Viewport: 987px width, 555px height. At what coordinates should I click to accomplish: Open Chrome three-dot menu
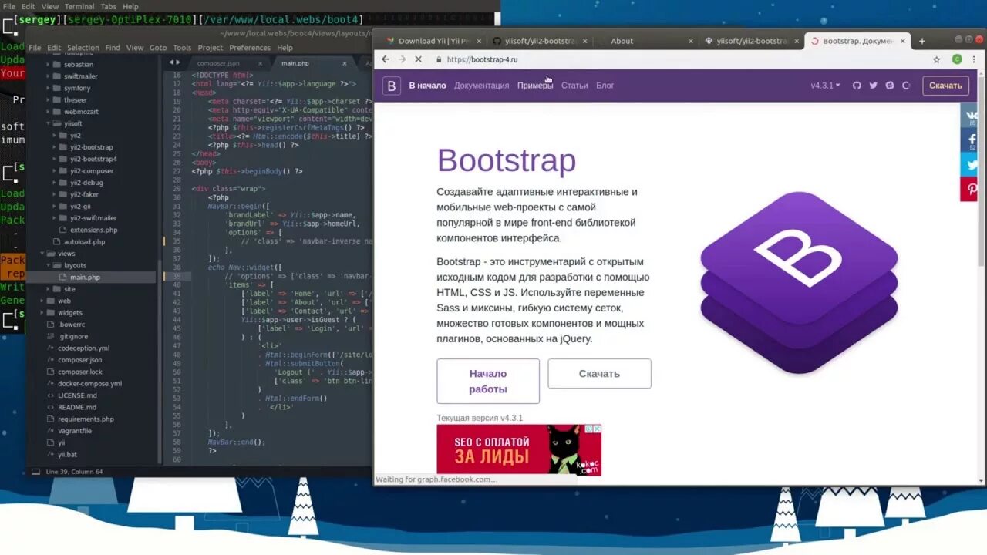pyautogui.click(x=974, y=59)
